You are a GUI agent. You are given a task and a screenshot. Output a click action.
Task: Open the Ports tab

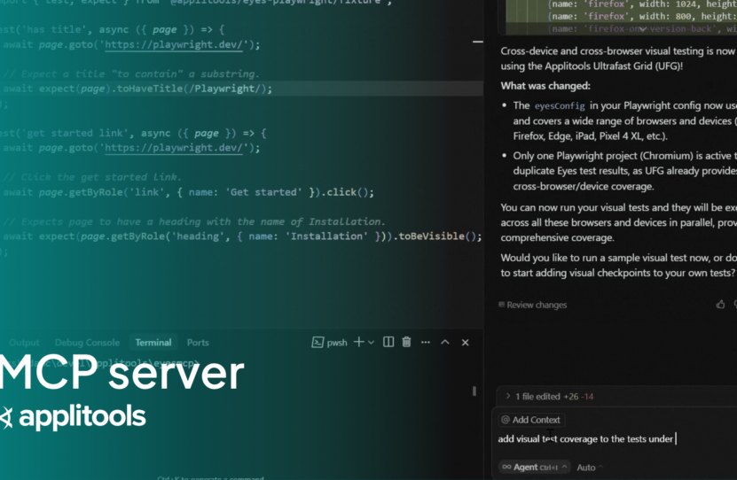[x=198, y=343]
